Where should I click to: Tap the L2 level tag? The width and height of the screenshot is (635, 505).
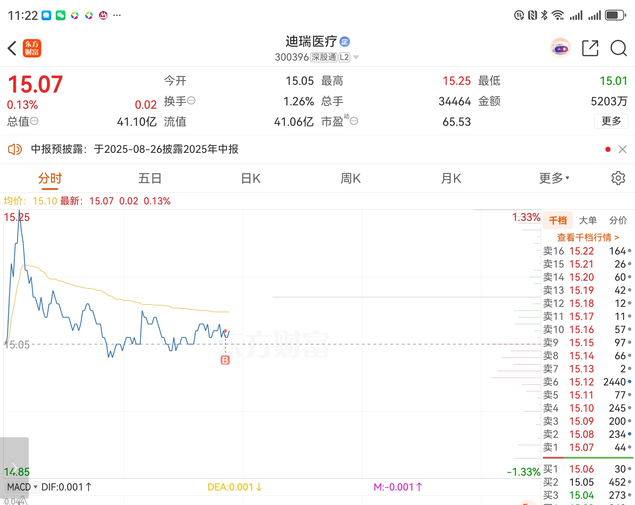tap(344, 57)
